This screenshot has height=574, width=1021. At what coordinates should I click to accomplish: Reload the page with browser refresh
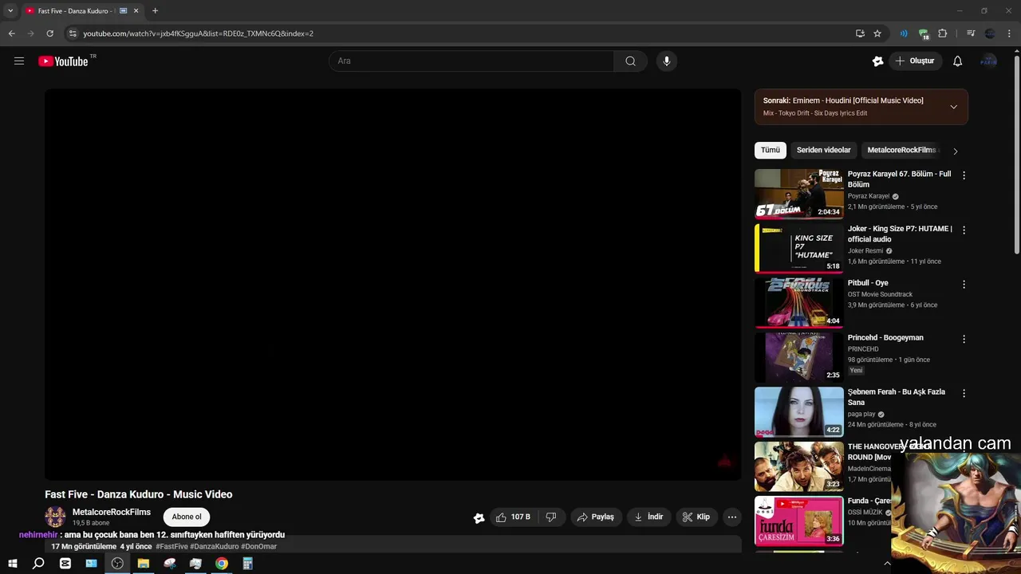tap(49, 33)
